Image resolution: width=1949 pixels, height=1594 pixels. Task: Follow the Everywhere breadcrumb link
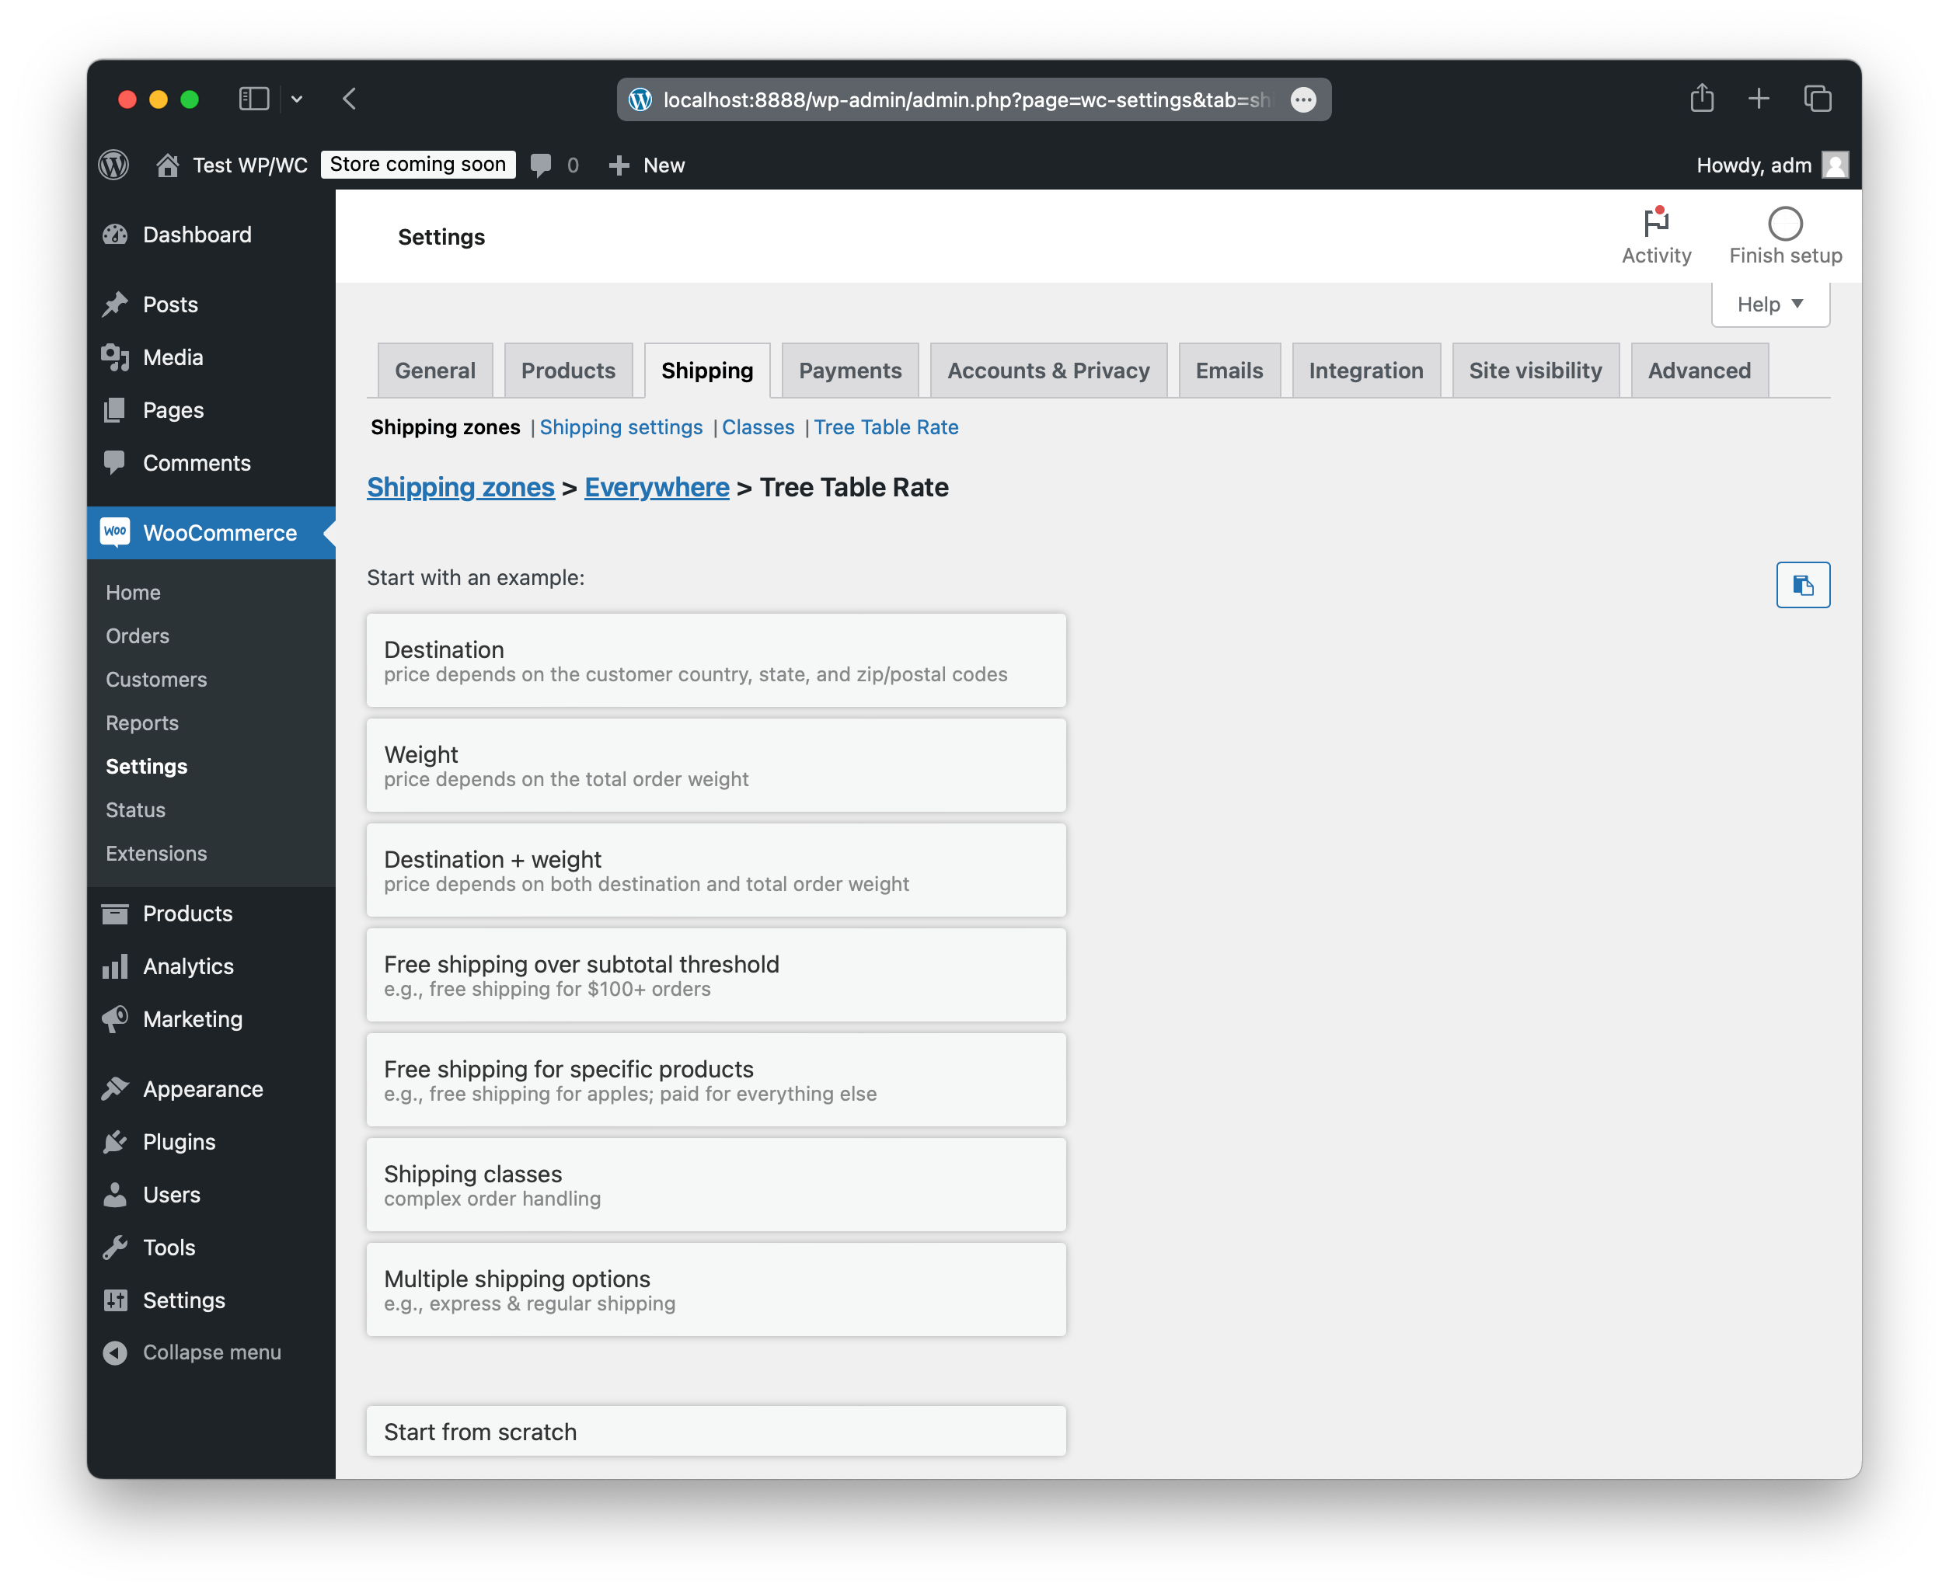(x=657, y=488)
